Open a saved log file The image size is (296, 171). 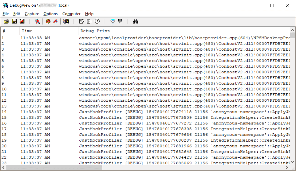pos(6,21)
